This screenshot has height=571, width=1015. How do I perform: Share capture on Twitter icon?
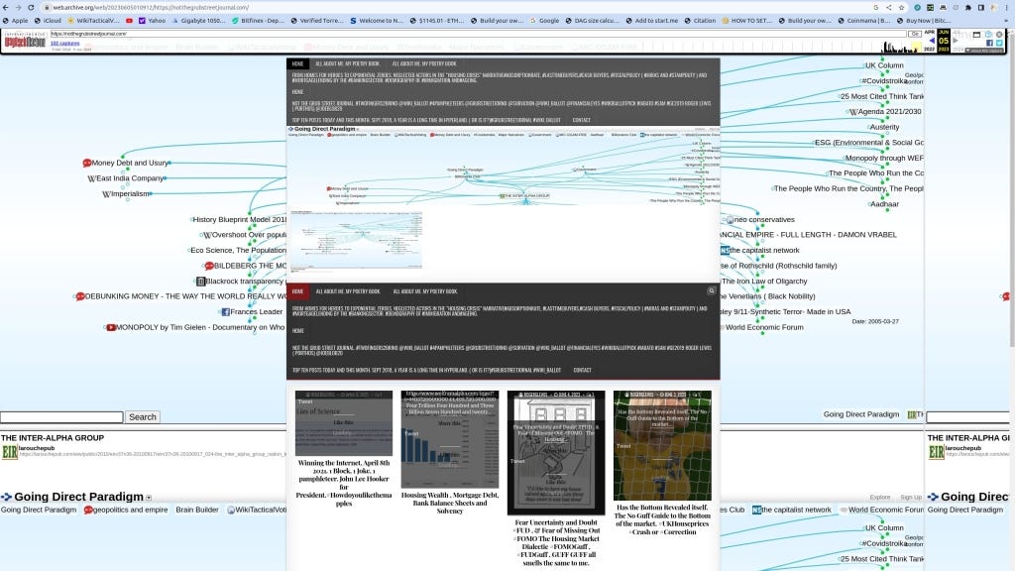click(999, 44)
